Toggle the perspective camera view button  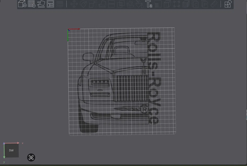coord(31,158)
